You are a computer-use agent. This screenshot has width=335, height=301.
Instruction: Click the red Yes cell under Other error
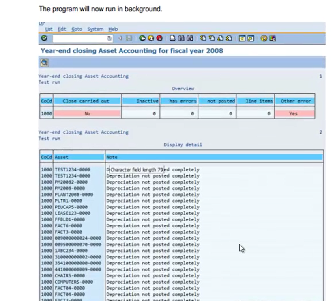coord(295,113)
